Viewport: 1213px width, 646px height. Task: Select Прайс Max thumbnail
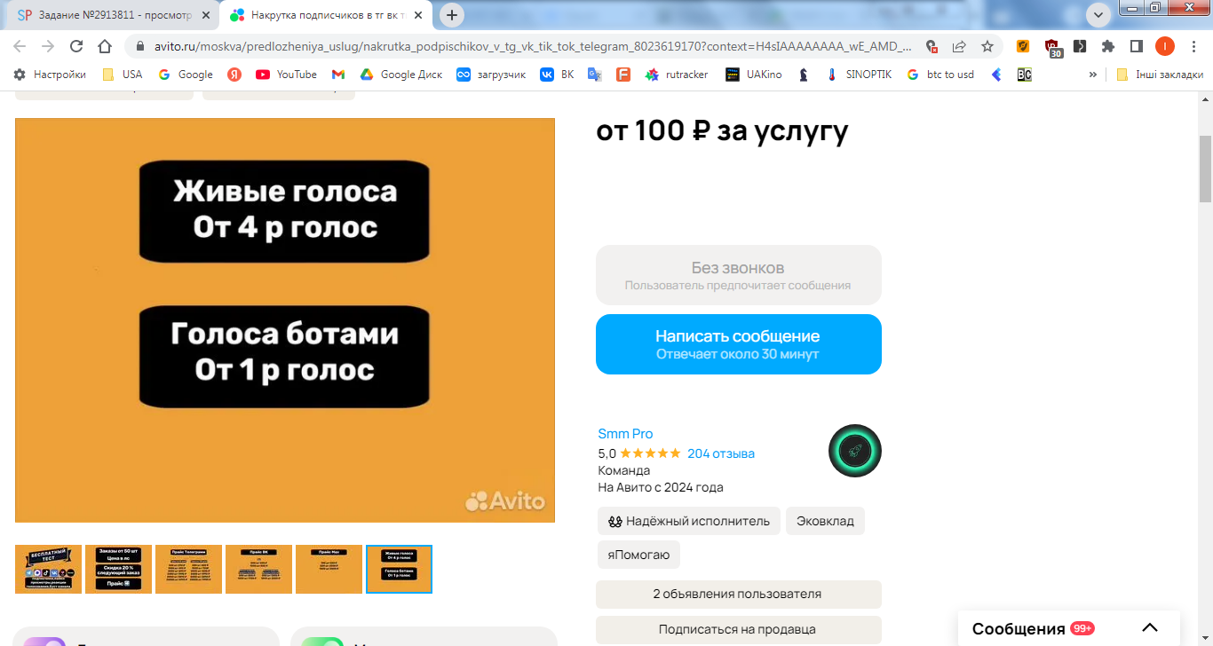click(x=329, y=569)
